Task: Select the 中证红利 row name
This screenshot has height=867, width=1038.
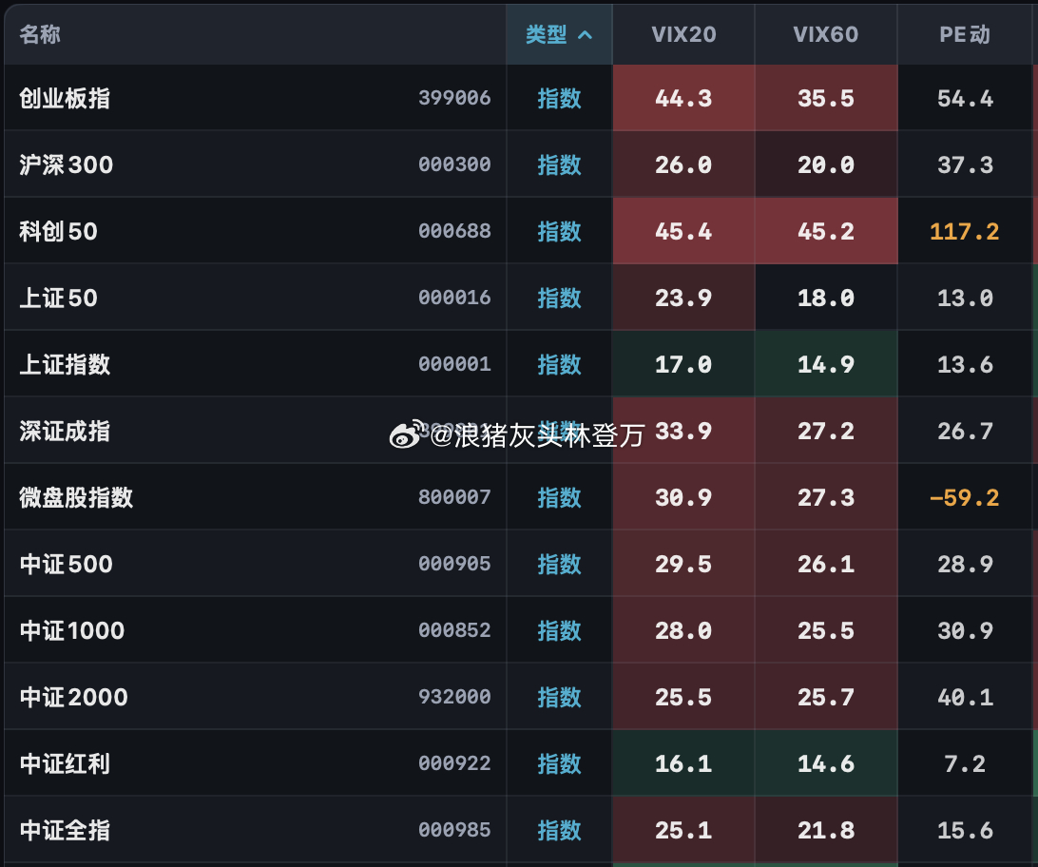Action: pos(65,763)
